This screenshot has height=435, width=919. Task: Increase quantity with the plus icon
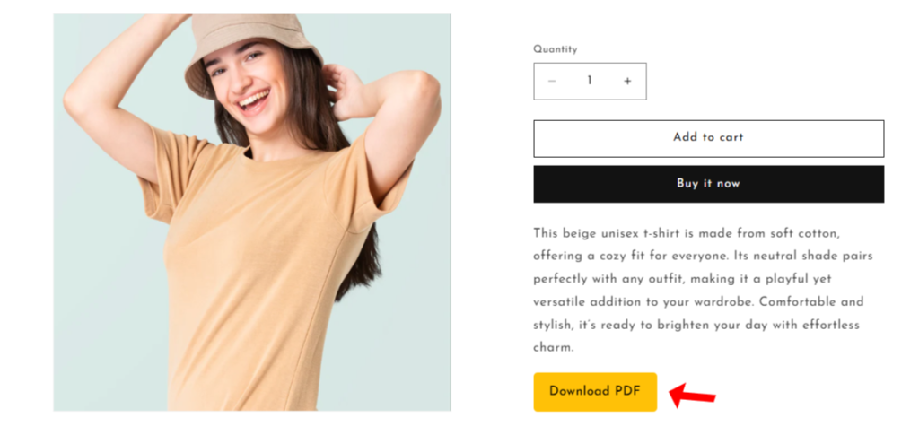(x=627, y=82)
